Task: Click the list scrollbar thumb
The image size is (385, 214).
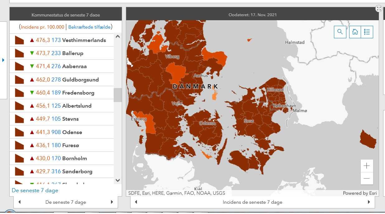Action: pyautogui.click(x=118, y=95)
